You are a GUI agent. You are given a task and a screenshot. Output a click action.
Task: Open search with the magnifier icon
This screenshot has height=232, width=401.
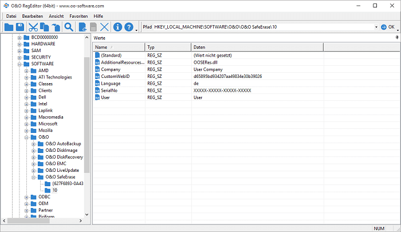click(x=69, y=27)
